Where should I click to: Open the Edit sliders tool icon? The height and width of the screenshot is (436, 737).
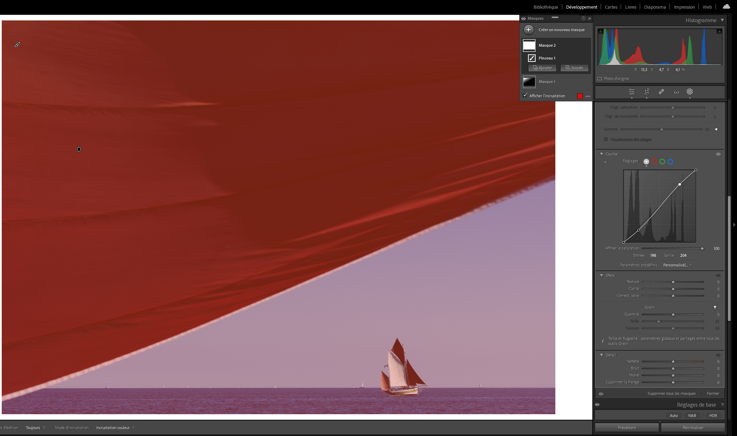(x=631, y=92)
